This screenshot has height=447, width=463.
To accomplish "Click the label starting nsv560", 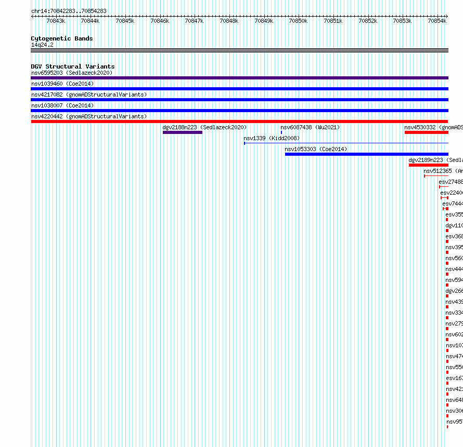I will tap(454, 258).
